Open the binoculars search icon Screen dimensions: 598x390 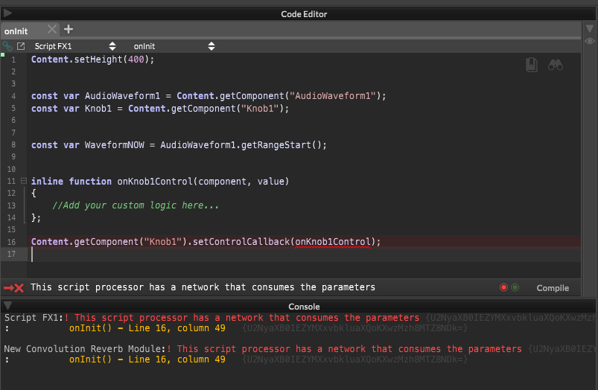556,65
